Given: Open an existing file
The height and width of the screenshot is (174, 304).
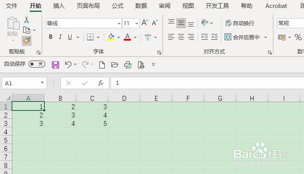Looking at the screenshot, I should tap(114, 64).
